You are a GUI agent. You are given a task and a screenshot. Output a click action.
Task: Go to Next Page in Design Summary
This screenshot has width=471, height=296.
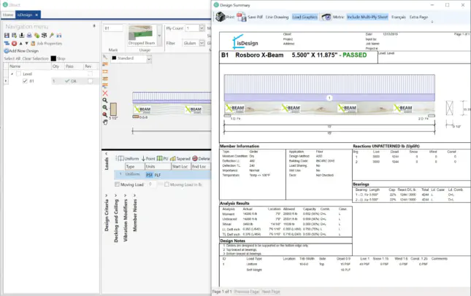[271, 292]
